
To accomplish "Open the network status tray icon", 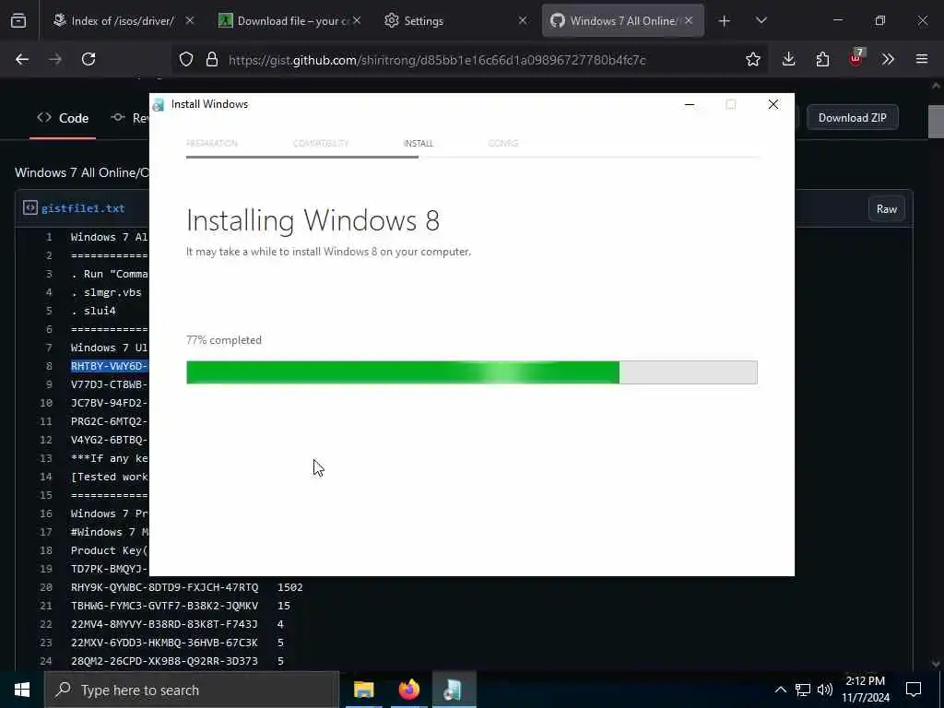I will pyautogui.click(x=803, y=690).
